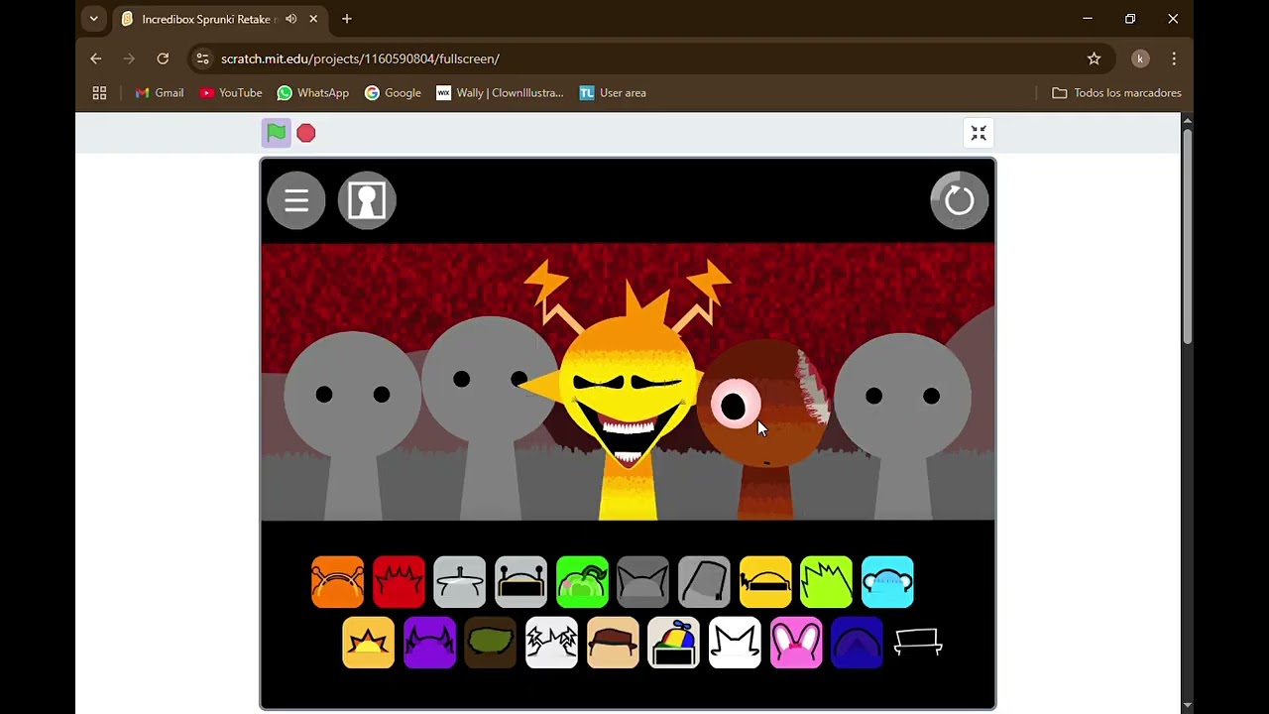The width and height of the screenshot is (1269, 714).
Task: Click the scrollbar down arrow
Action: [1187, 705]
